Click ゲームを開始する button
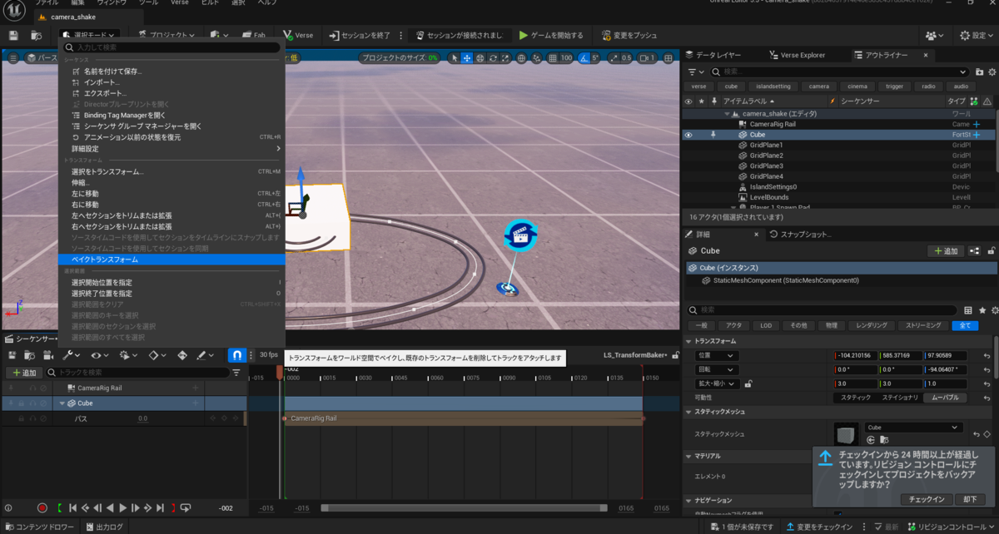999x534 pixels. (x=551, y=36)
